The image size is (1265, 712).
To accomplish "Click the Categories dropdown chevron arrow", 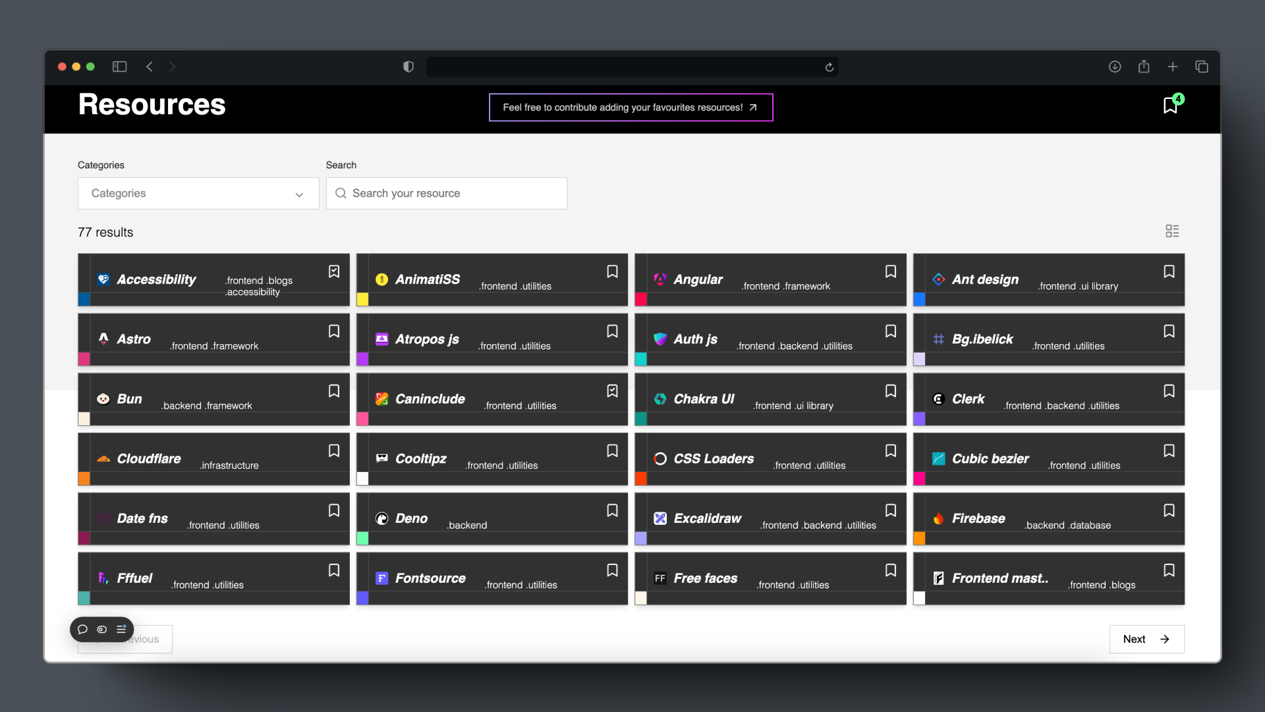I will [x=299, y=194].
